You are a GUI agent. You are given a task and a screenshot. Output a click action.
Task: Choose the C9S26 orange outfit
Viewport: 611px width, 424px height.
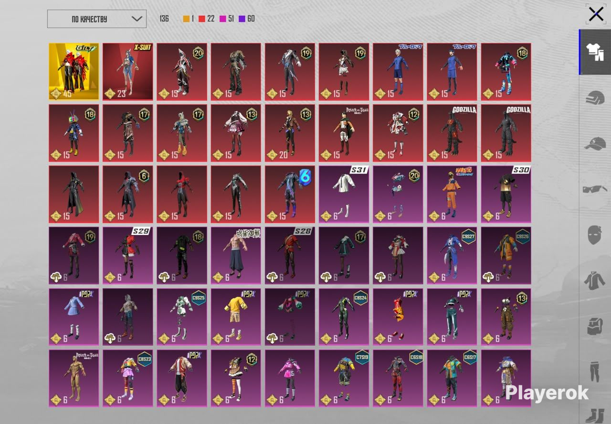[506, 255]
